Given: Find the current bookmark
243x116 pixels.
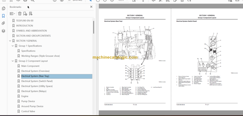Looking at the screenshot, I should 31,14.
